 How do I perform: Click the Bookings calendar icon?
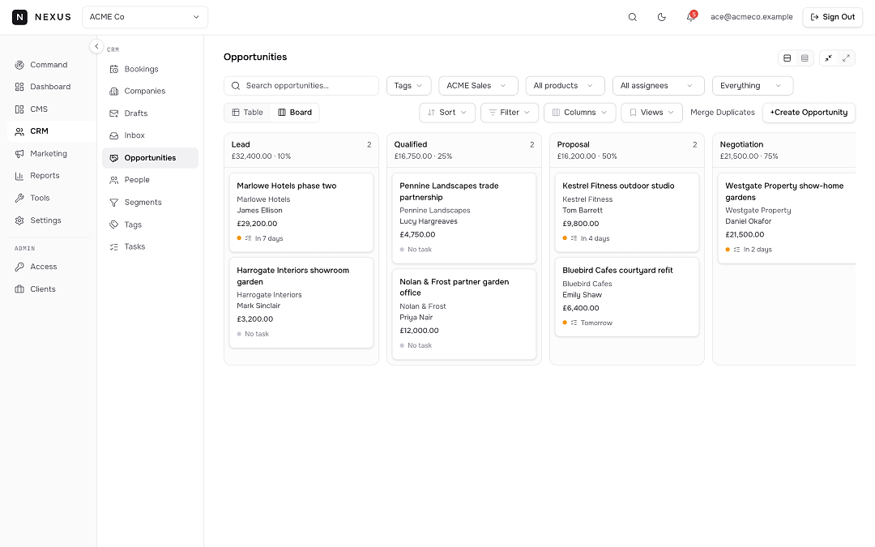pyautogui.click(x=114, y=69)
